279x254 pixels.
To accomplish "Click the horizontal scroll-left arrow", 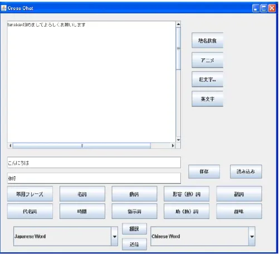I will (10, 146).
